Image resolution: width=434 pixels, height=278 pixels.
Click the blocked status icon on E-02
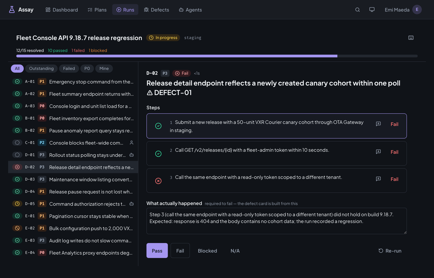click(17, 228)
